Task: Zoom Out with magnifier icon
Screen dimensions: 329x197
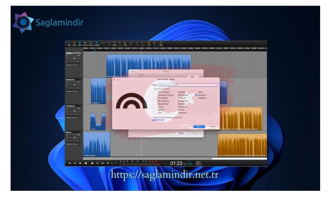Action: point(149,44)
